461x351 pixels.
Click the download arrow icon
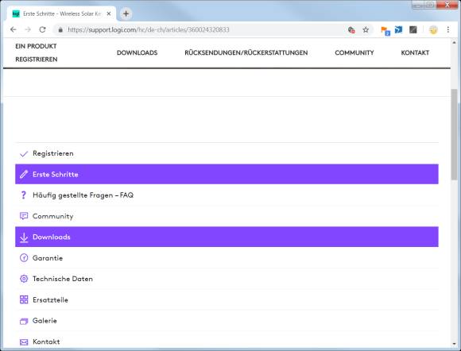[x=24, y=237]
